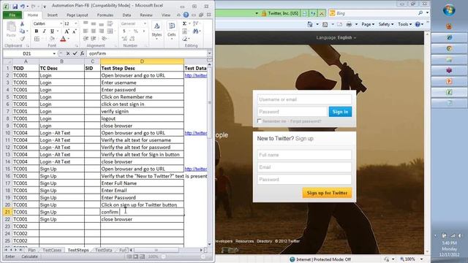Open the font name Calibri dropdown
468x263 pixels.
(x=61, y=23)
